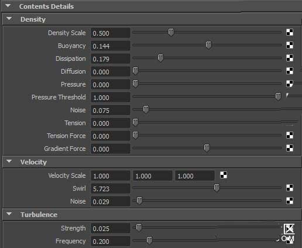Click the Pressure slider handle
This screenshot has height=248, width=302.
click(x=135, y=84)
